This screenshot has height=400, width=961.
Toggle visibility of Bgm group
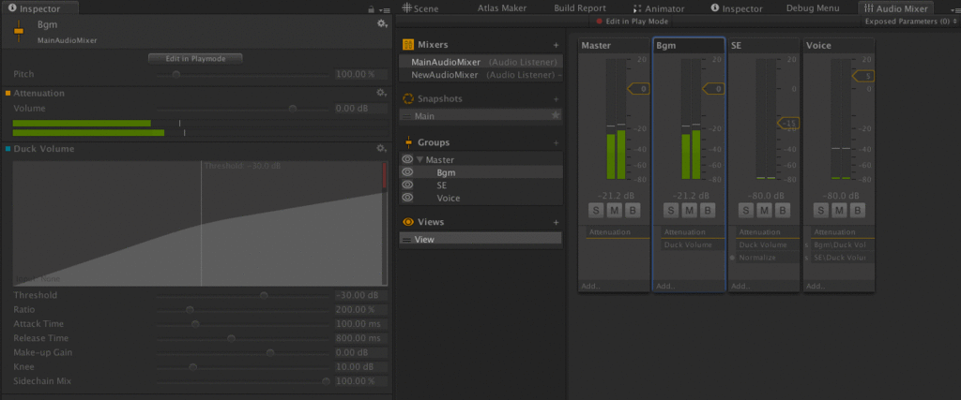pyautogui.click(x=407, y=171)
